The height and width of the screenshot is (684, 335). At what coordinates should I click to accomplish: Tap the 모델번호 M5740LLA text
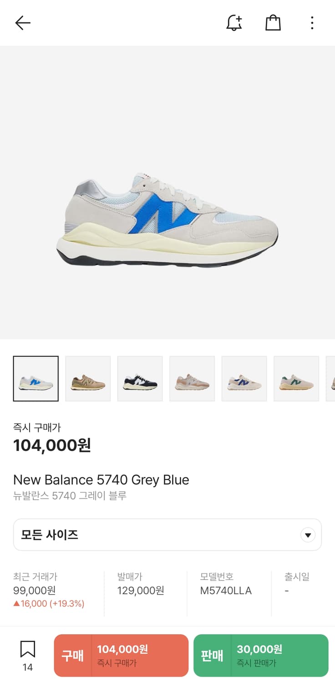226,584
